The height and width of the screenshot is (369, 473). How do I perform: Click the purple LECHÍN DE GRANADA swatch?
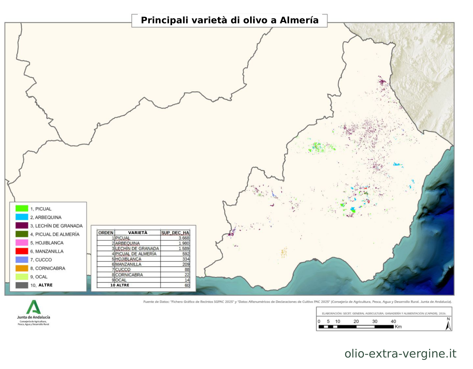coord(22,226)
